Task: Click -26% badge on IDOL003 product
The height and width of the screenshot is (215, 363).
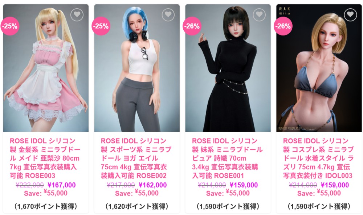Action: click(283, 26)
